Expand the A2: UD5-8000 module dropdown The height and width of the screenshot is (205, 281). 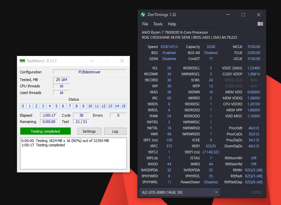click(180, 192)
